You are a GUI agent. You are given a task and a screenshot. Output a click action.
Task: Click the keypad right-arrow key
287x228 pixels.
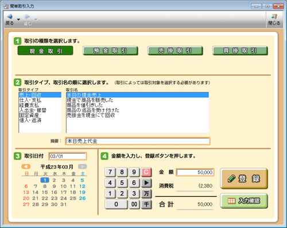click(146, 183)
